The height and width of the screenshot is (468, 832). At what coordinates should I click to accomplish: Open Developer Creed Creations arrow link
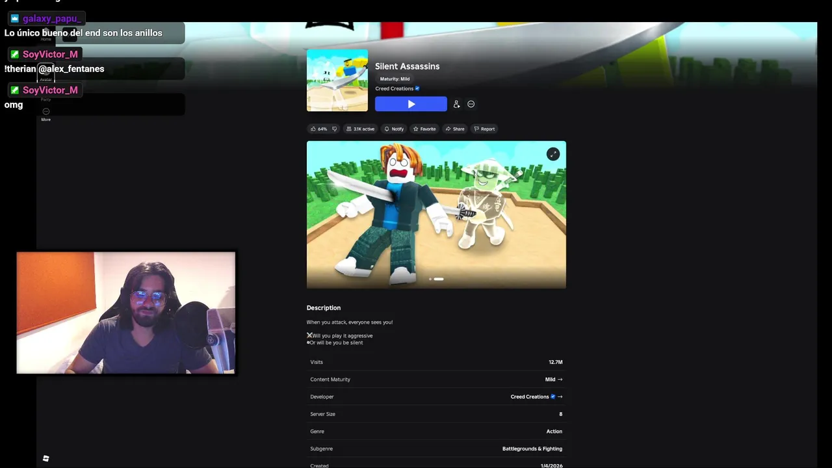(536, 396)
